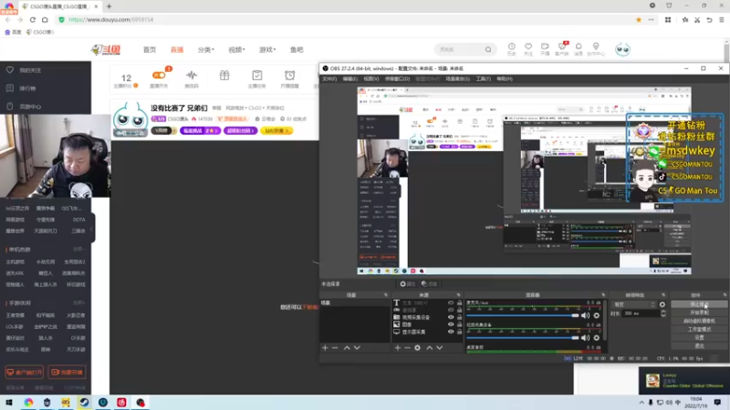The height and width of the screenshot is (410, 730).
Task: Open OBS 工具(T) menu
Action: [x=484, y=79]
